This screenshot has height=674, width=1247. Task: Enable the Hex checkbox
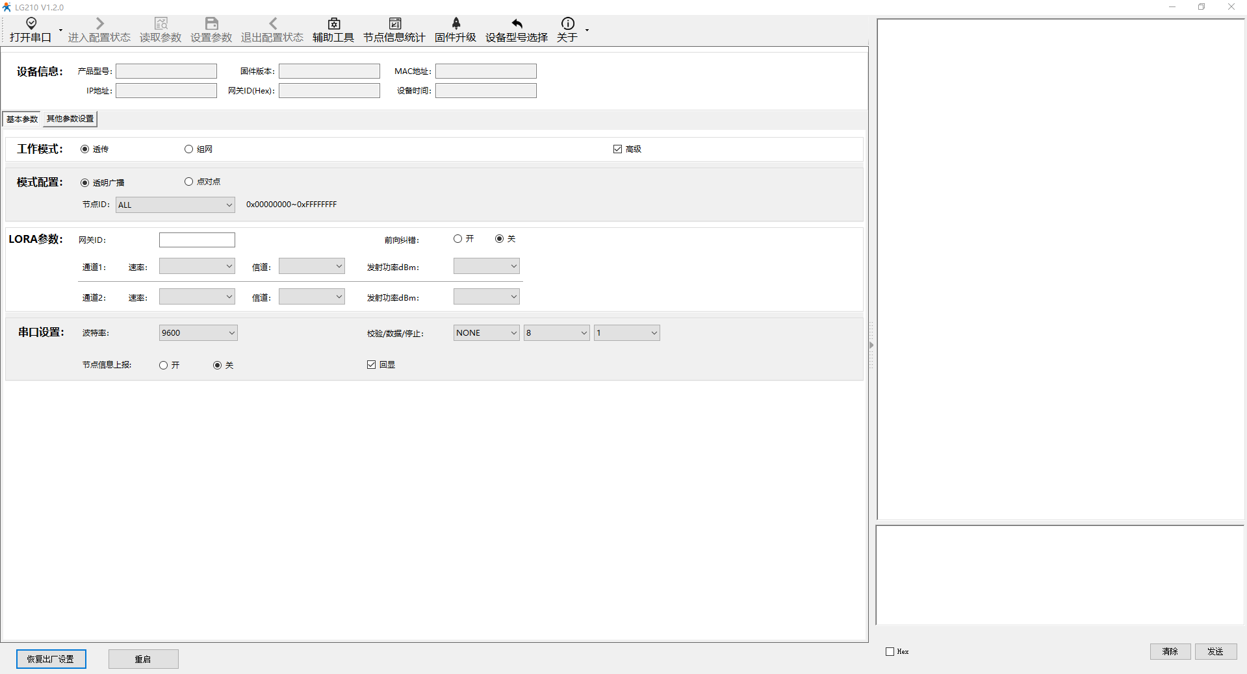890,651
